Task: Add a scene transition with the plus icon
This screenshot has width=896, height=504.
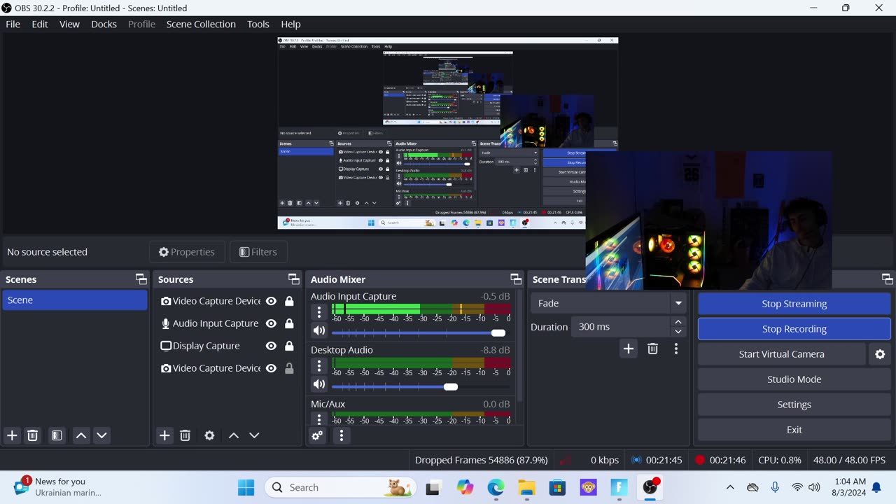Action: [x=629, y=349]
